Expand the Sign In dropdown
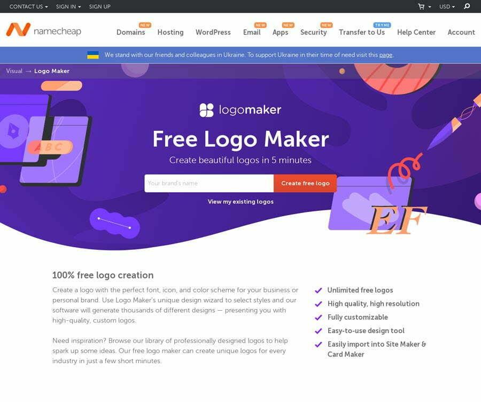This screenshot has height=402, width=481. (68, 6)
